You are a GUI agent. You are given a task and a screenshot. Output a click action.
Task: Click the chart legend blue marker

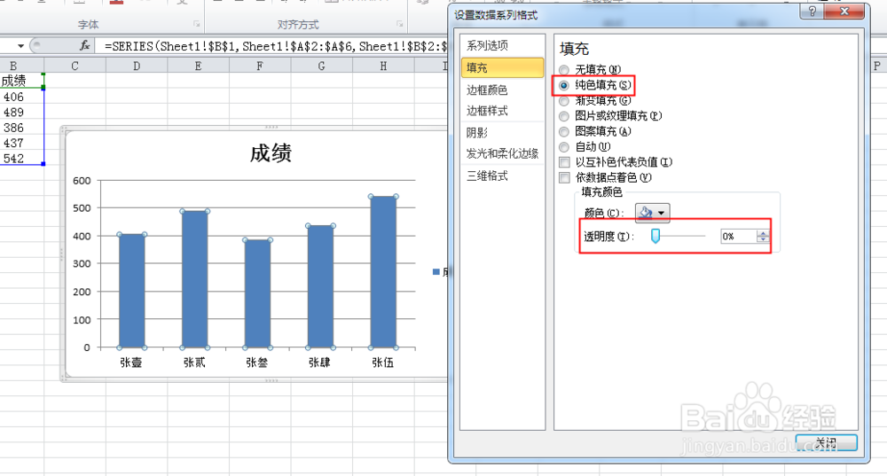(x=436, y=272)
